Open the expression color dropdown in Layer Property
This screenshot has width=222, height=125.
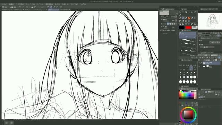tap(207, 47)
